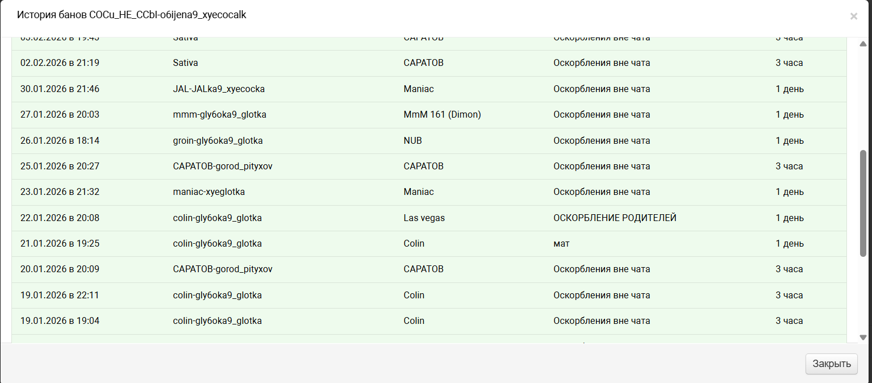Image resolution: width=872 pixels, height=383 pixels.
Task: Click the MmM 161 (Dimon) cell
Action: tap(442, 115)
